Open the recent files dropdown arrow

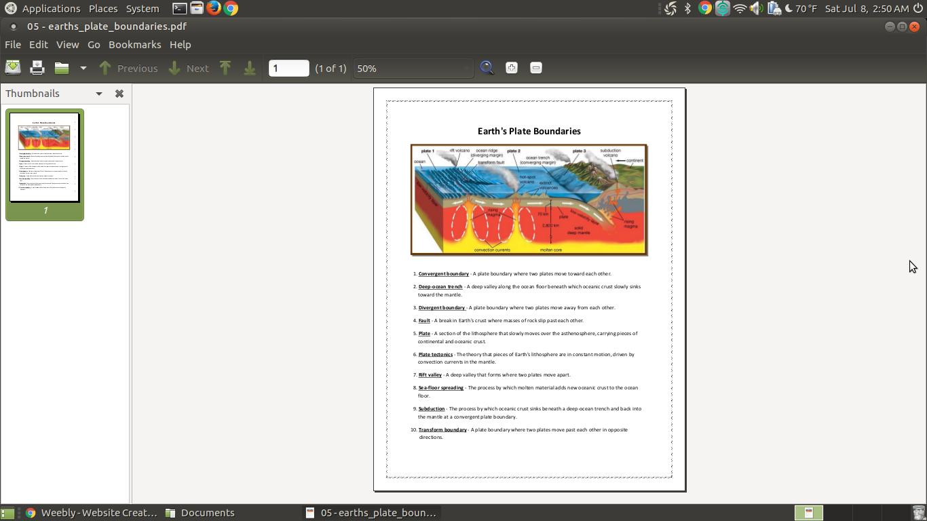[83, 68]
